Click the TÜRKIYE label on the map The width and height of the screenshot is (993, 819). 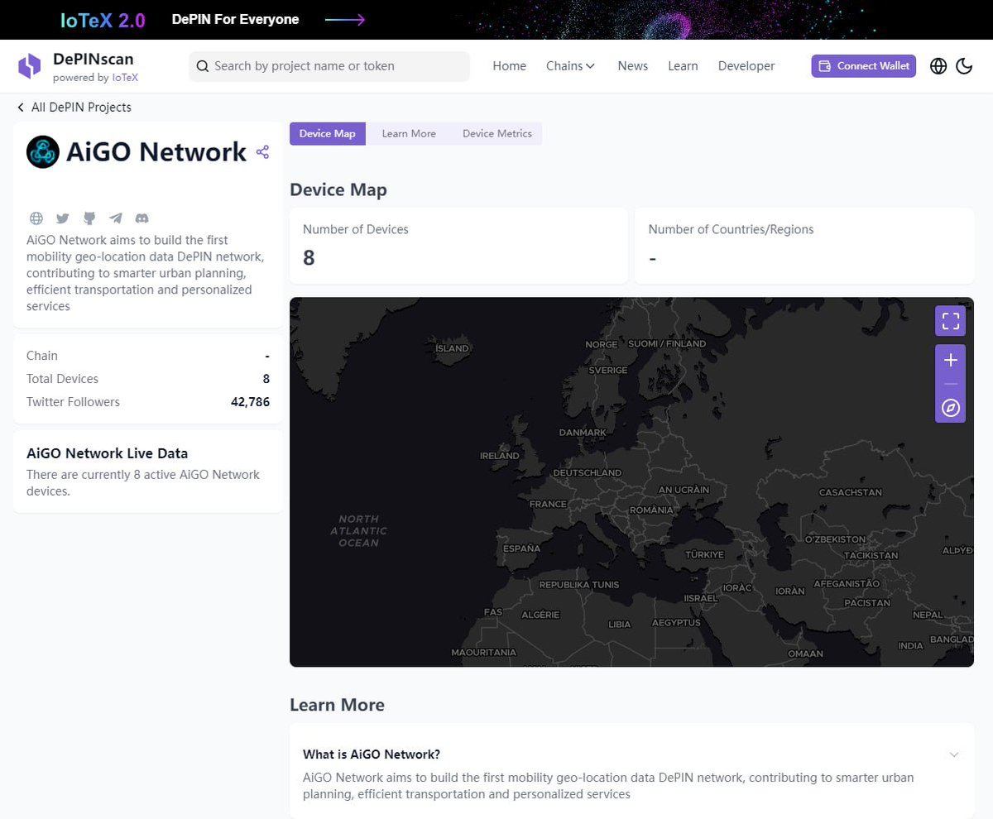(704, 555)
